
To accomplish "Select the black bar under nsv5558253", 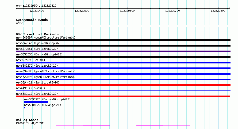I will coord(123,57).
